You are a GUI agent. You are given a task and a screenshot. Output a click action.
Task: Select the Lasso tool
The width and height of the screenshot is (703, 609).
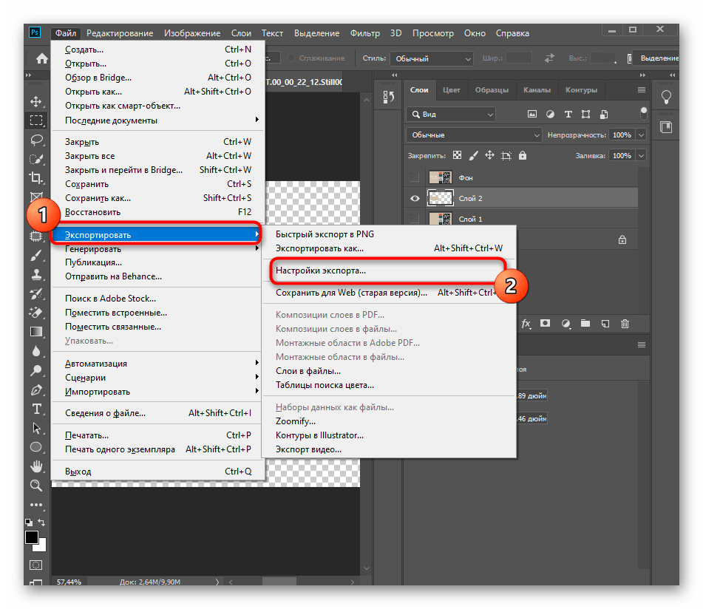point(36,140)
